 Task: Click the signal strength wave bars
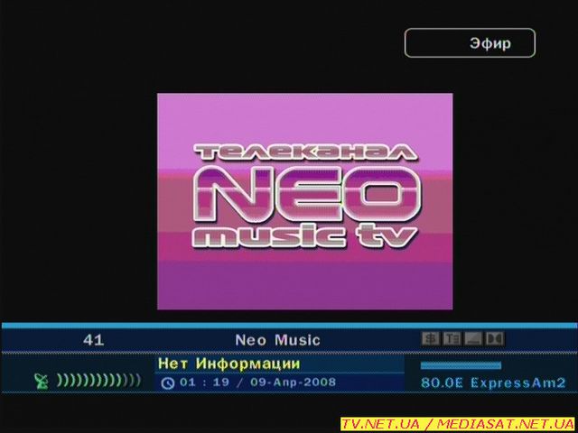(98, 381)
